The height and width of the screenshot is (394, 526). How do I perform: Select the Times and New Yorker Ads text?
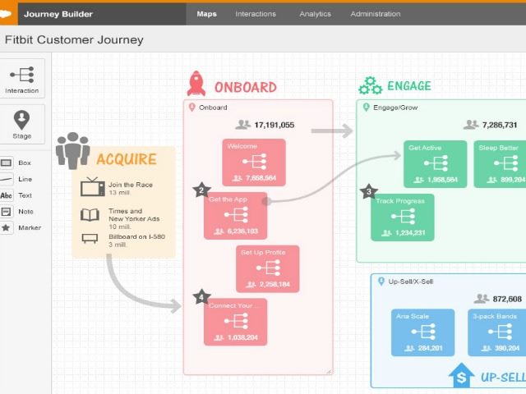(134, 215)
